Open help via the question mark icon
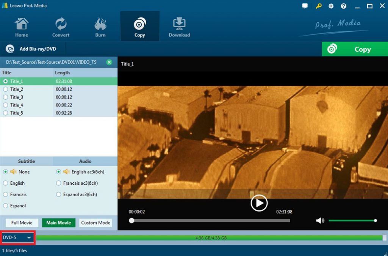388x256 pixels. click(x=343, y=6)
